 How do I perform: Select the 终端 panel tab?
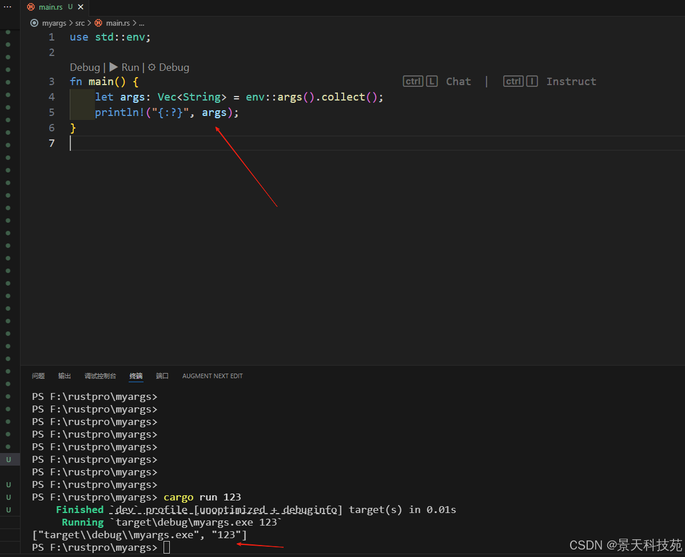click(x=136, y=376)
